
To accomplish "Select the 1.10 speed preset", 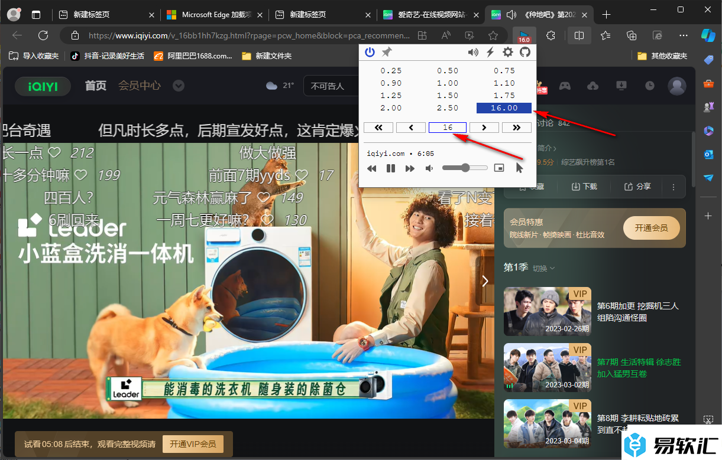I will [x=504, y=83].
